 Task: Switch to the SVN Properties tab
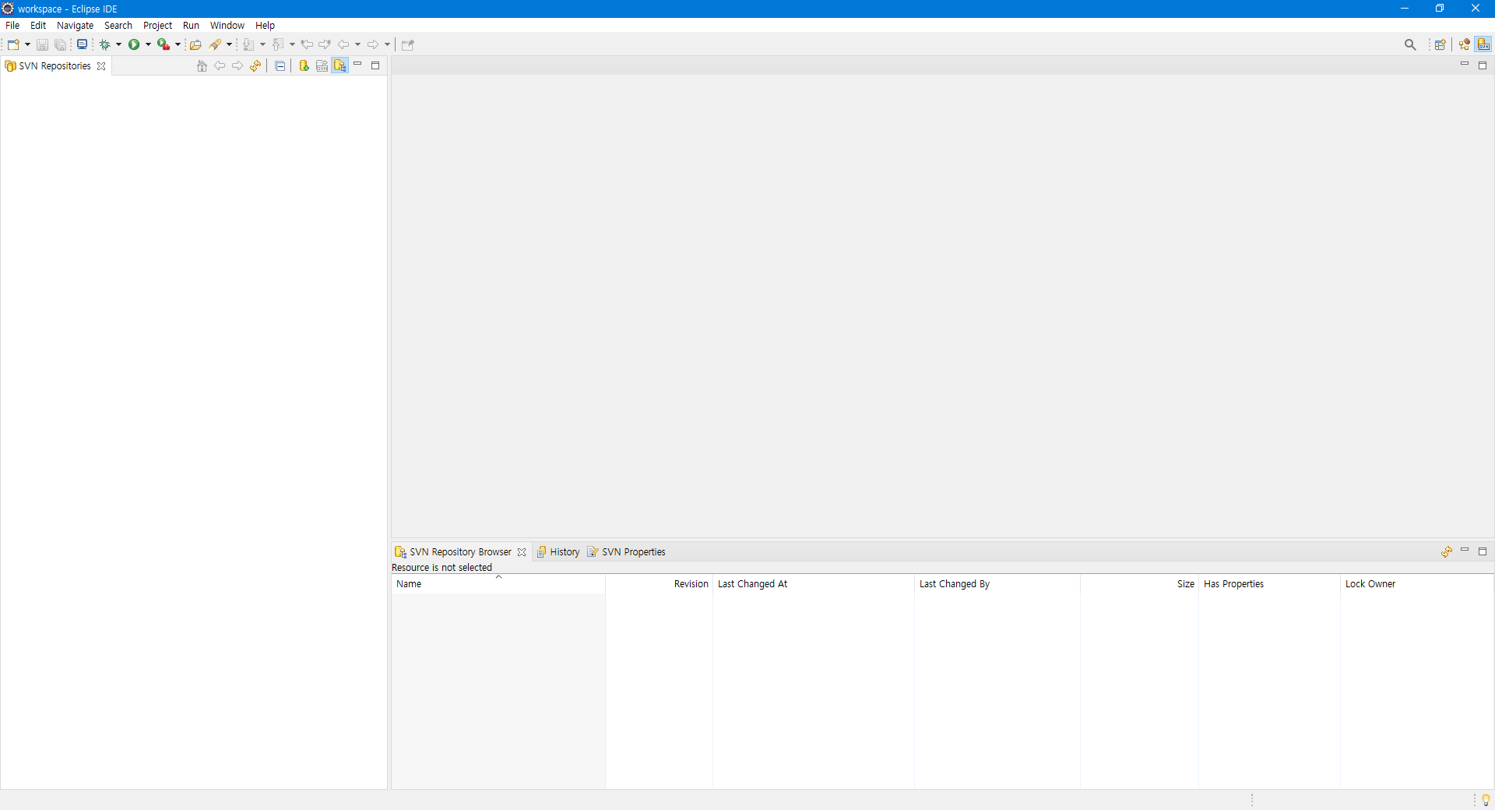pyautogui.click(x=627, y=552)
